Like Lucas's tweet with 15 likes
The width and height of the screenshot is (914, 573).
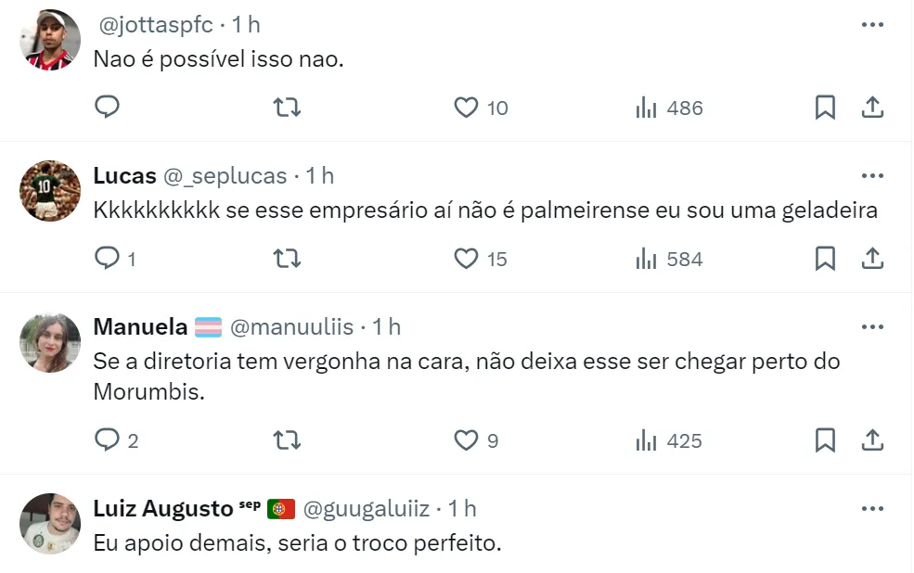[466, 259]
